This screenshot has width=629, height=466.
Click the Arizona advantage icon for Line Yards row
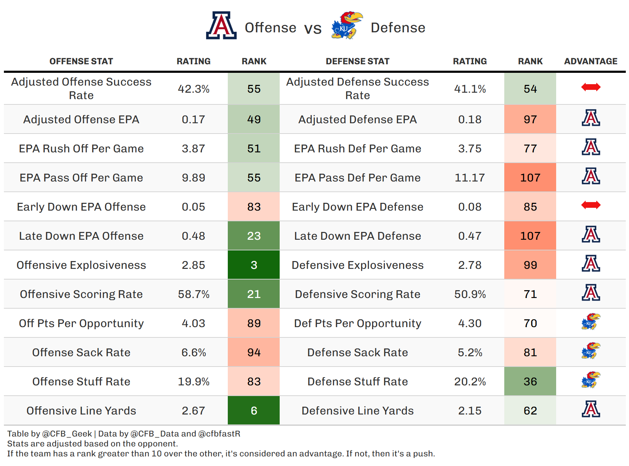coord(591,409)
